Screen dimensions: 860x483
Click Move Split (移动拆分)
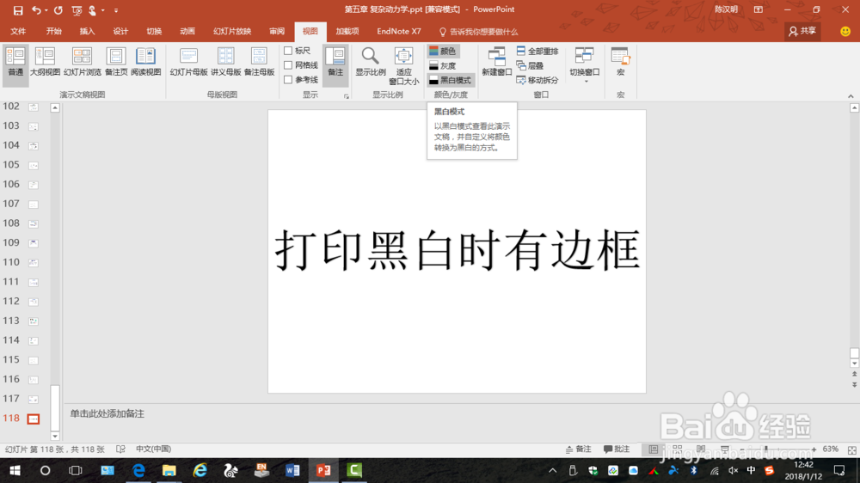tap(537, 80)
